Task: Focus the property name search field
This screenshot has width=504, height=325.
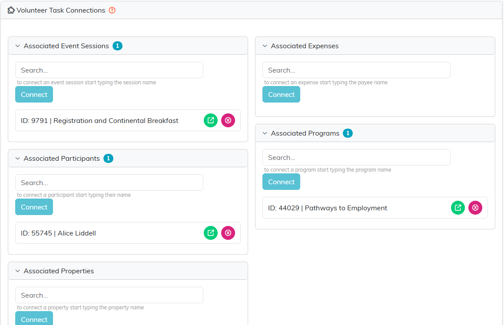Action: click(109, 295)
